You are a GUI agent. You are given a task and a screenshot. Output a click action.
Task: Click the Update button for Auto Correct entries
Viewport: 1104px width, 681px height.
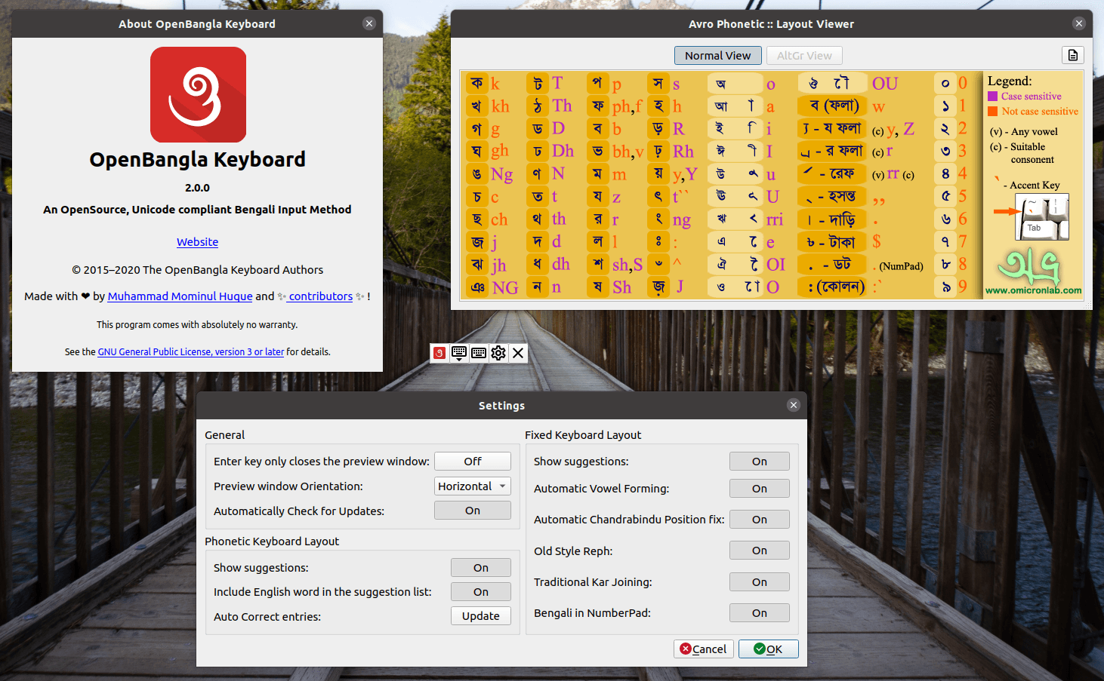(x=480, y=615)
